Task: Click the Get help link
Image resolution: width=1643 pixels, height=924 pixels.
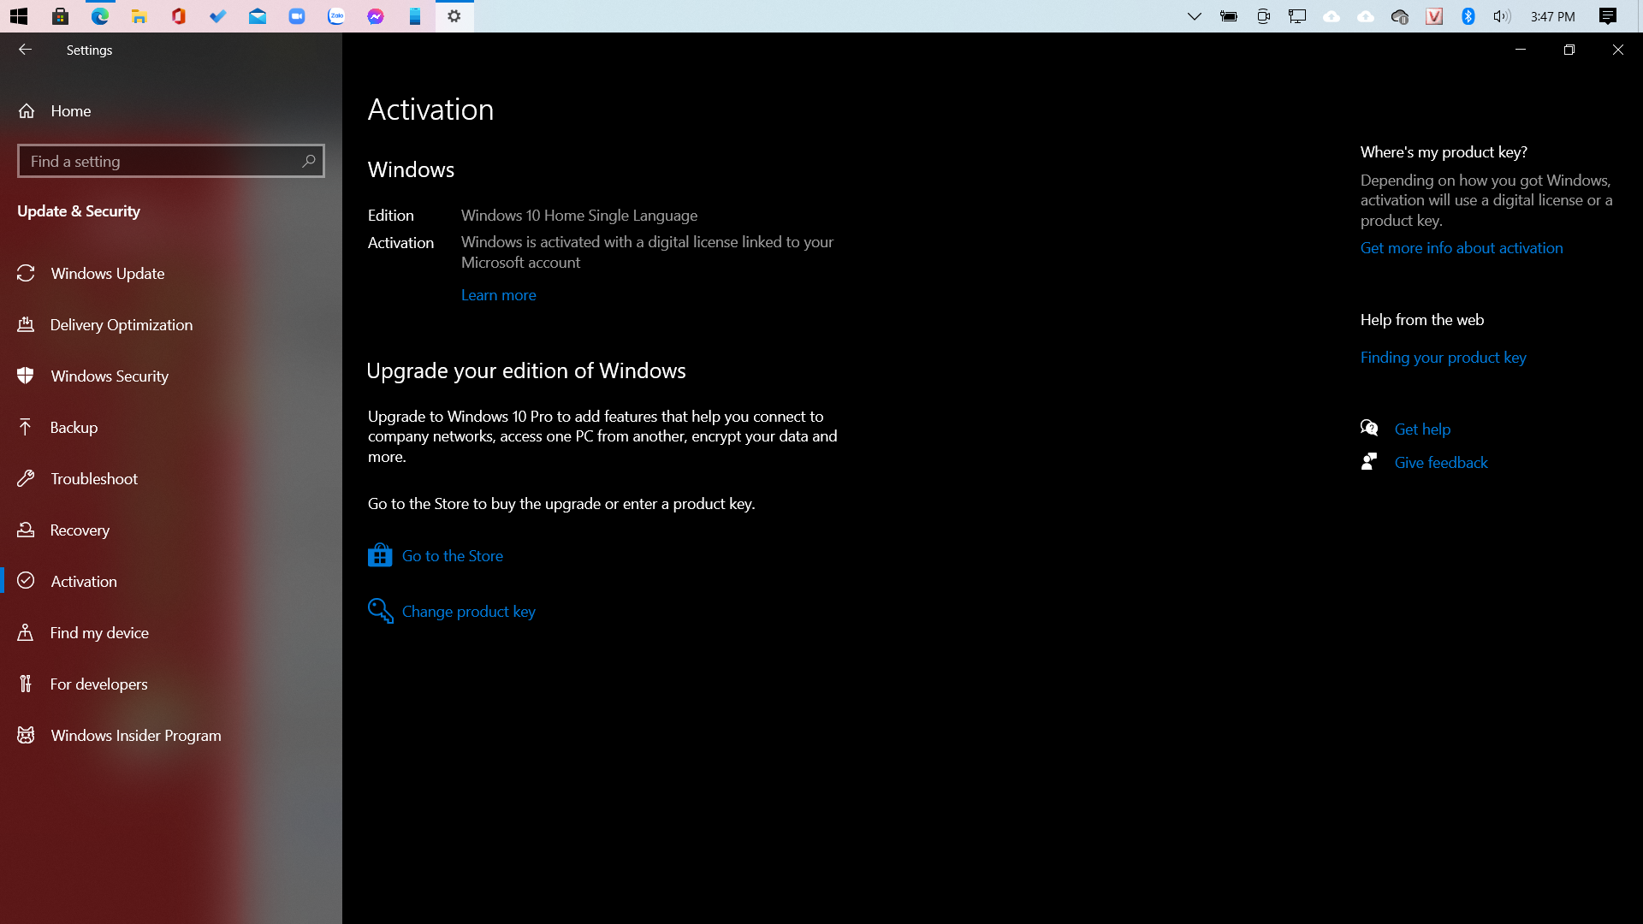Action: click(x=1422, y=429)
